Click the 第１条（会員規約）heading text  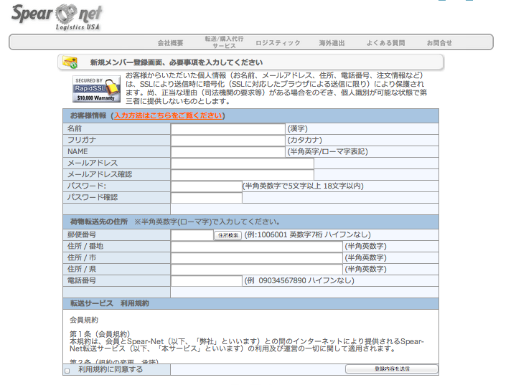(100, 334)
